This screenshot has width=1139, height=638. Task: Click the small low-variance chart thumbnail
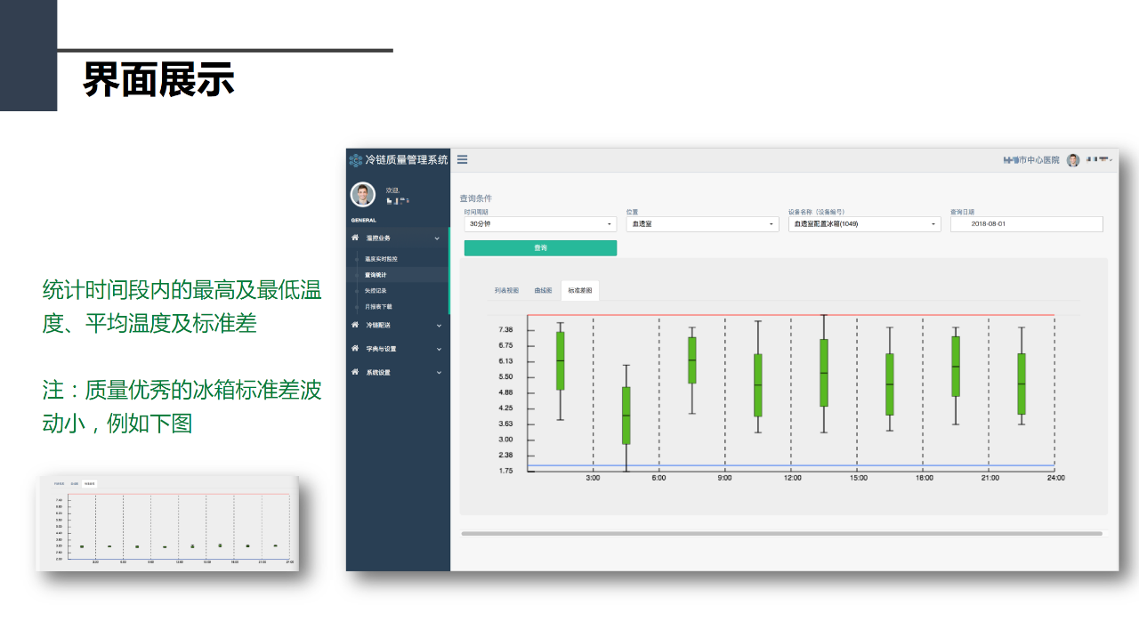[167, 523]
